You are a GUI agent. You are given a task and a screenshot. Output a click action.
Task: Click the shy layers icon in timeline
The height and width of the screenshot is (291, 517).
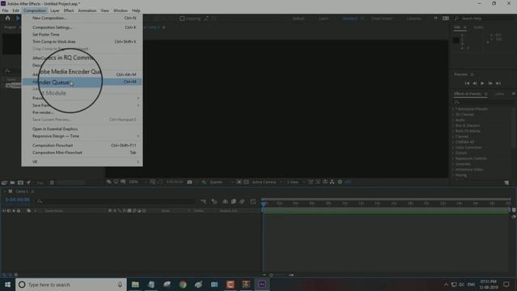tap(225, 201)
